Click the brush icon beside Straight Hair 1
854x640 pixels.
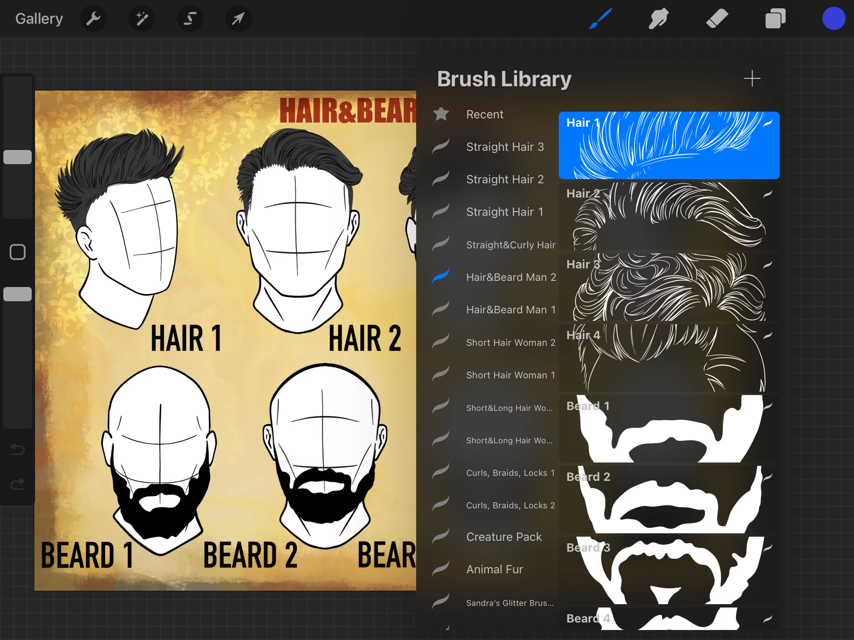point(441,211)
